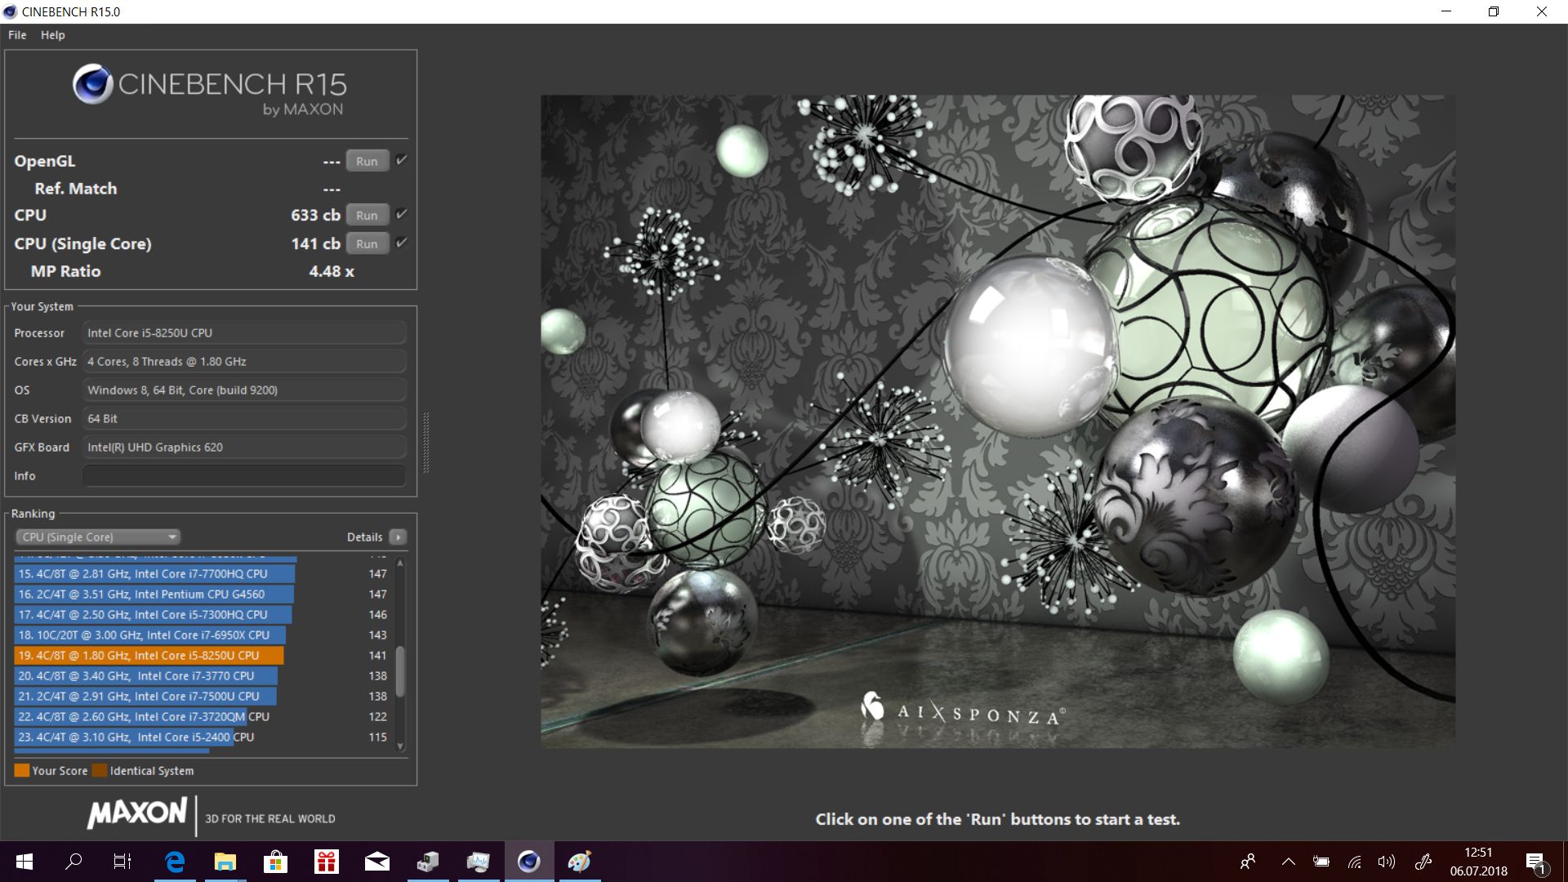Open Microsoft Store from the taskbar
This screenshot has width=1568, height=882.
(275, 862)
